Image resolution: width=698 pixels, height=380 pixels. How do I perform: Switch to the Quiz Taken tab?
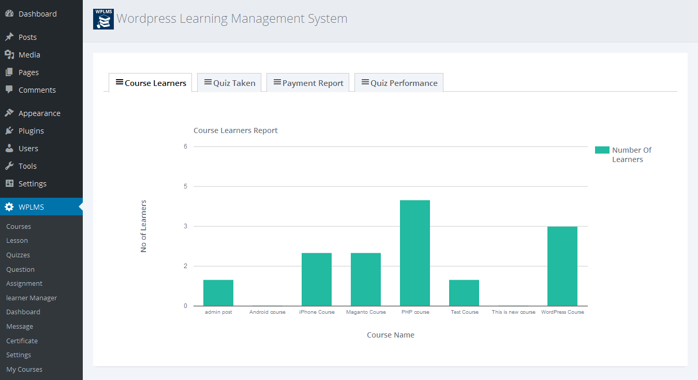click(229, 83)
